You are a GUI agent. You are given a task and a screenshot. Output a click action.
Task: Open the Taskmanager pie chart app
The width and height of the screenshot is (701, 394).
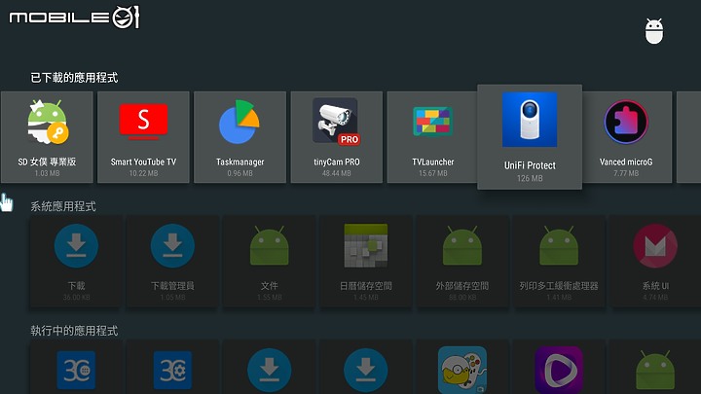[240, 137]
